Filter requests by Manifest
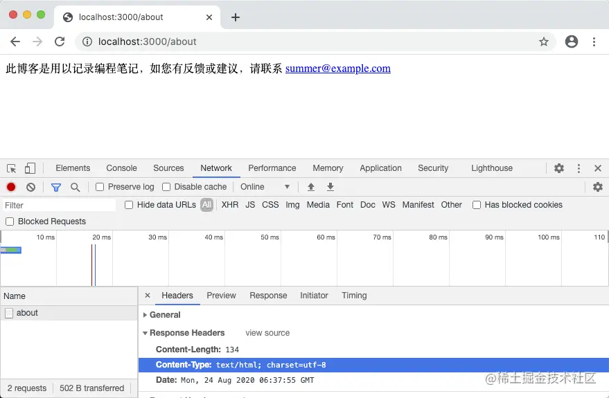 click(x=418, y=205)
